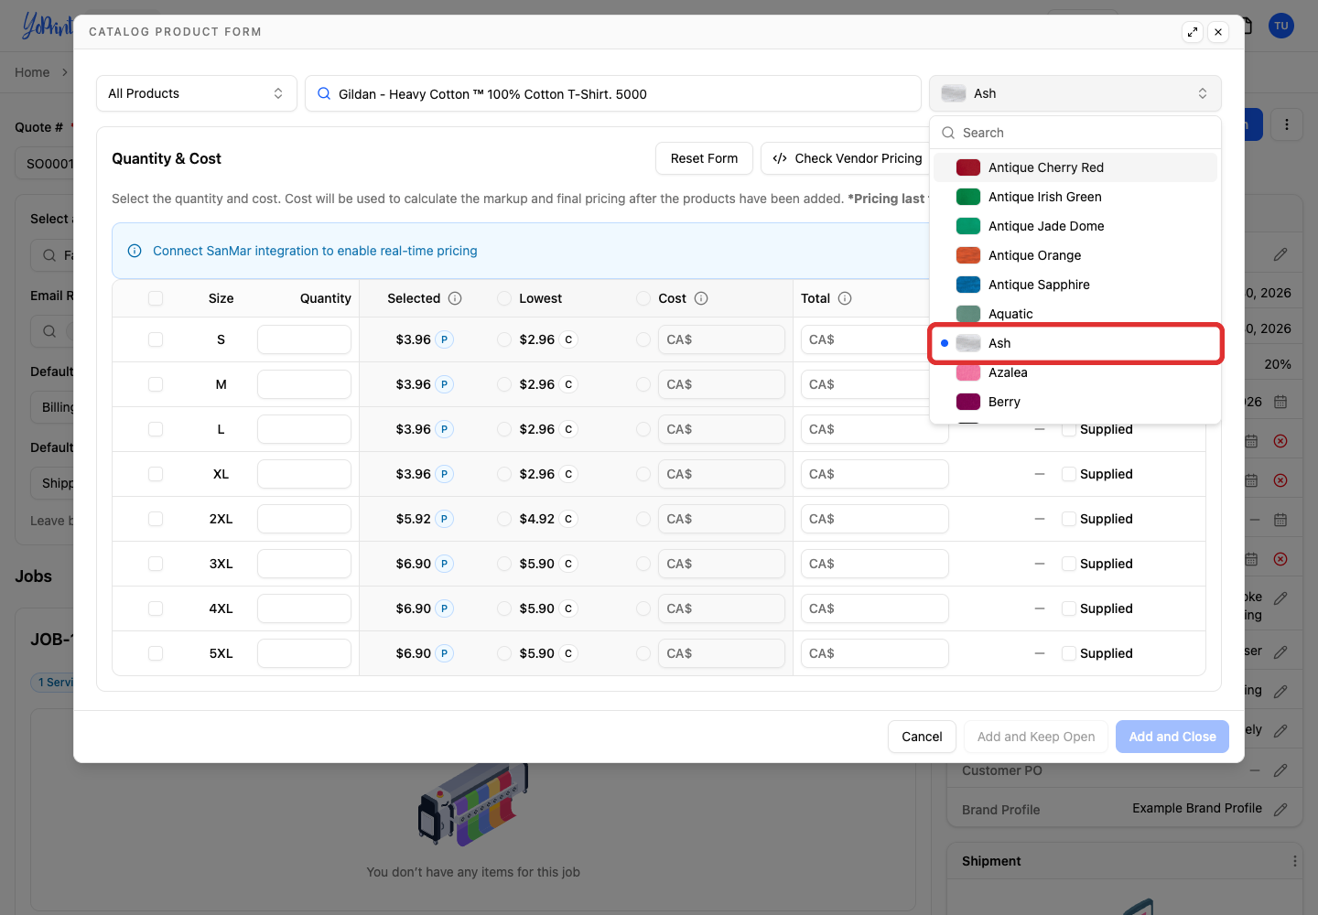
Task: Click Check Vendor Pricing button
Action: click(x=847, y=158)
